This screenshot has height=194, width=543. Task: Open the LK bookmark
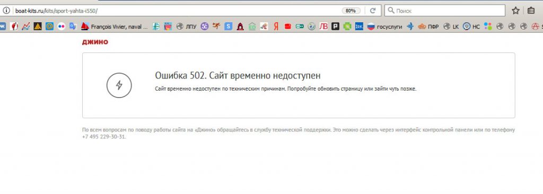tap(451, 26)
